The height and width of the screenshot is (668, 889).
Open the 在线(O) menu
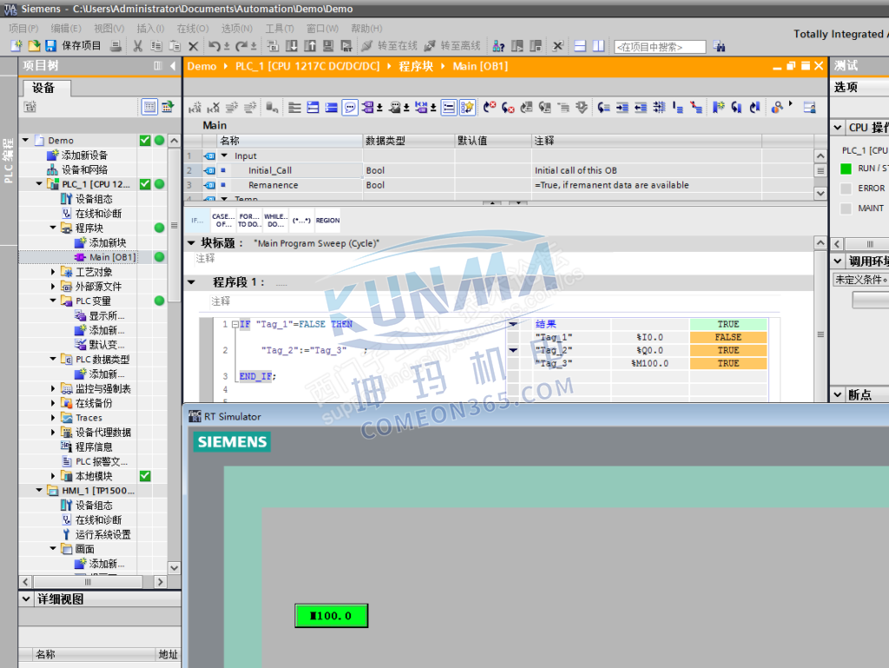coord(193,29)
